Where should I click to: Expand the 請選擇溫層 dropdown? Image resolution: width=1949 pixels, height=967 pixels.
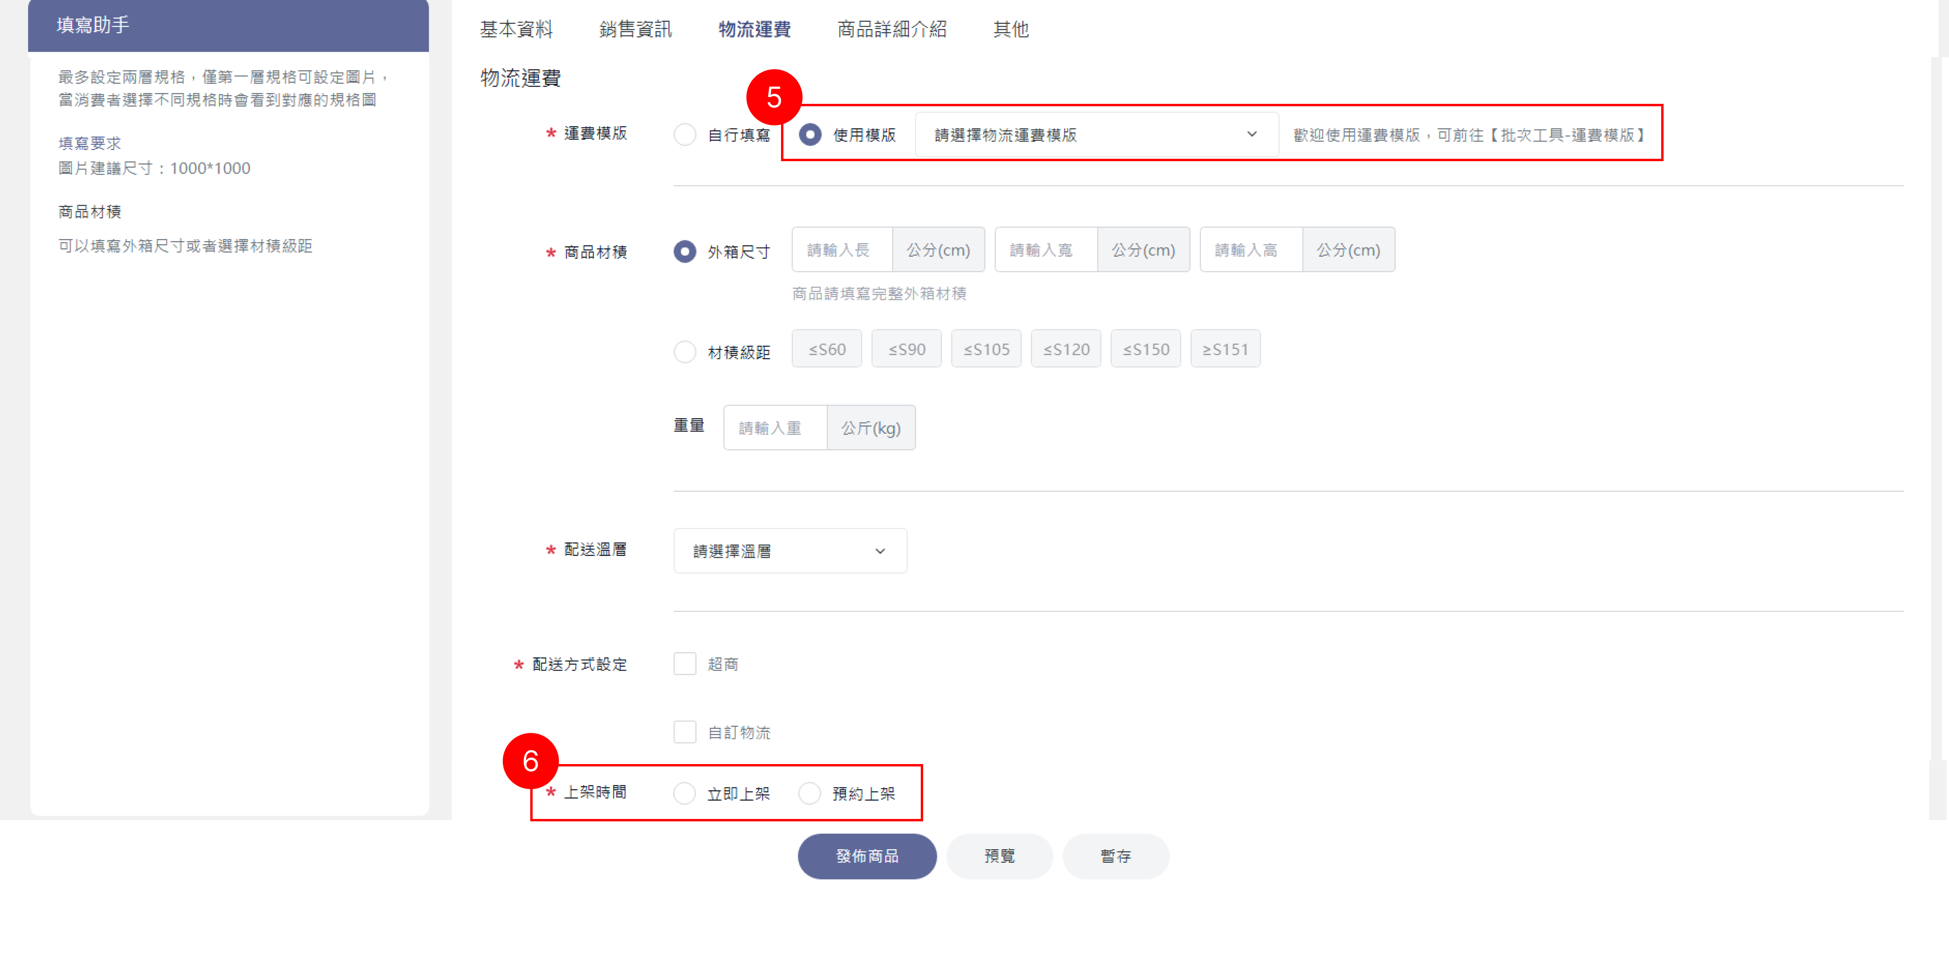(790, 551)
